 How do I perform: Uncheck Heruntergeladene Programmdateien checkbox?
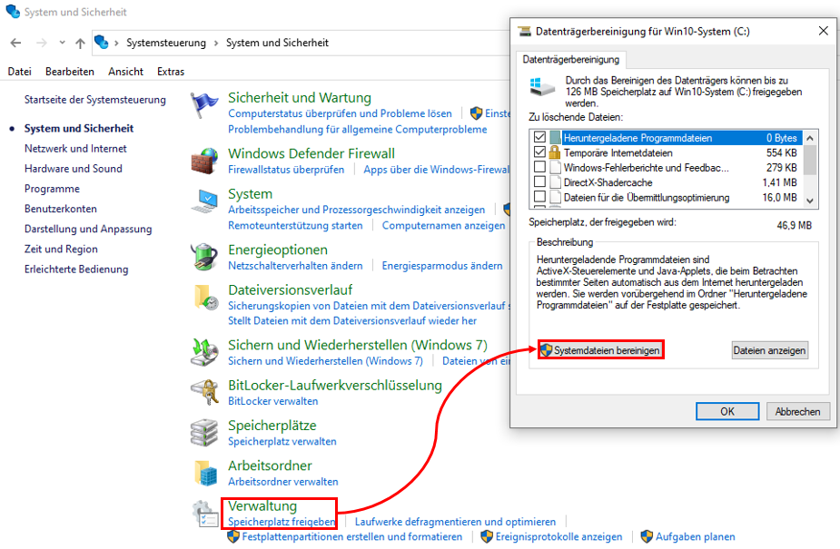539,138
